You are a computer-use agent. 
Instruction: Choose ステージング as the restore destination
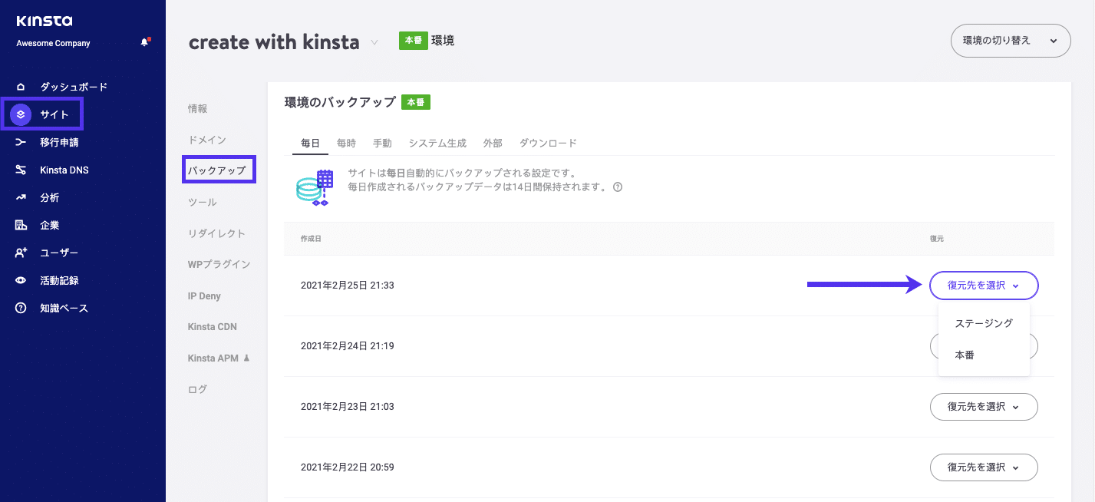point(984,323)
